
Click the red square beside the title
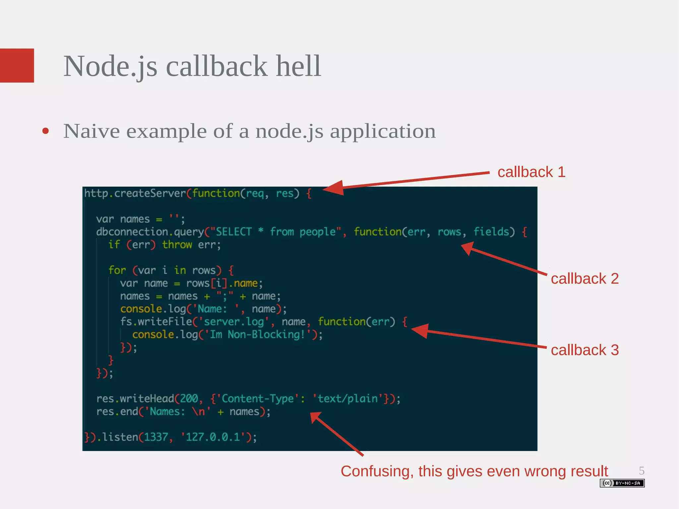17,66
